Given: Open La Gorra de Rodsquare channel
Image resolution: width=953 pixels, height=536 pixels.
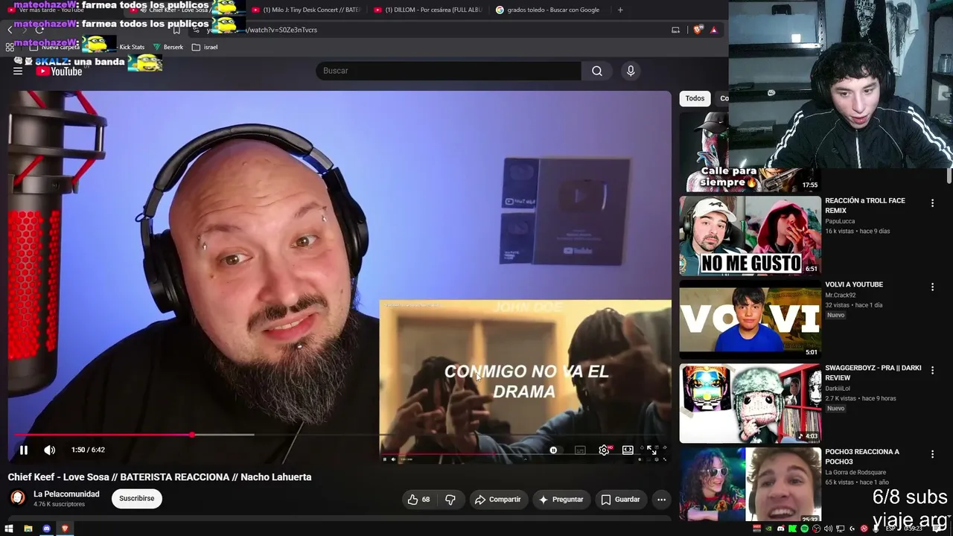Looking at the screenshot, I should 855,473.
